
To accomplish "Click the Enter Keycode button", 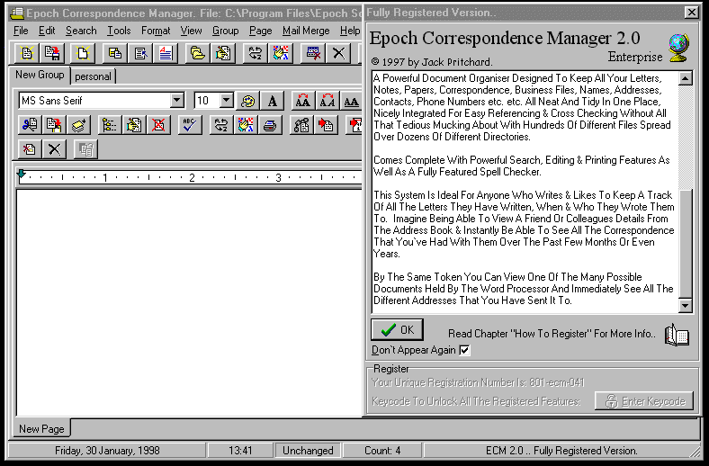I will click(644, 401).
